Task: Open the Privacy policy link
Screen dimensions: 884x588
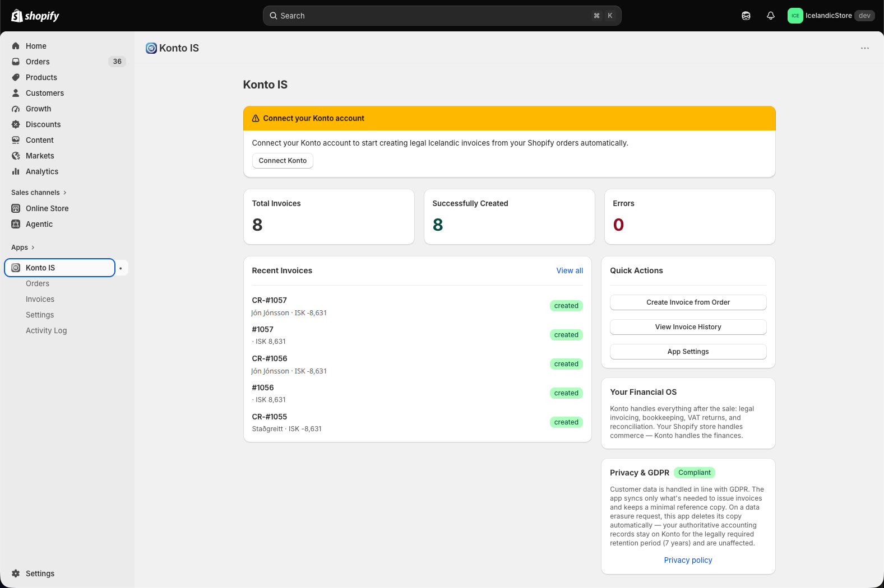Action: tap(688, 560)
